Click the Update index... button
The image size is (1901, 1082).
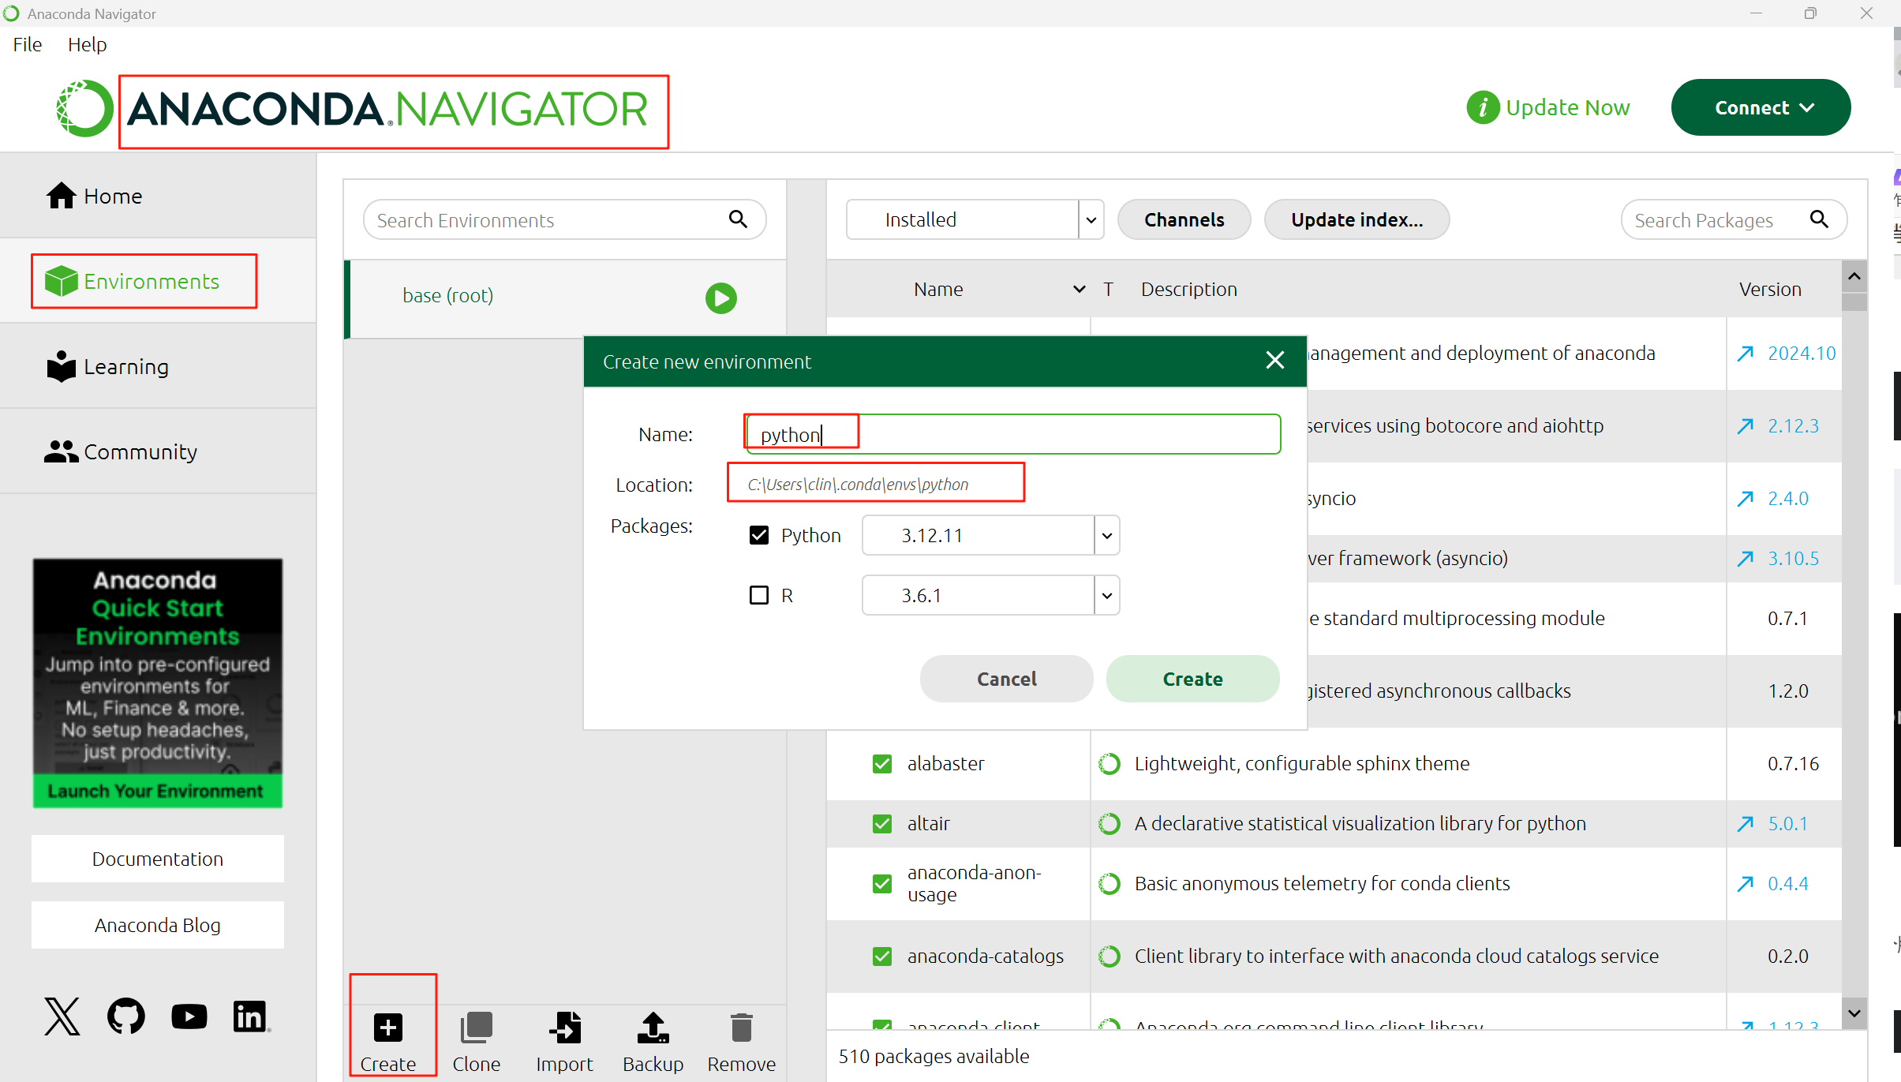pos(1357,220)
